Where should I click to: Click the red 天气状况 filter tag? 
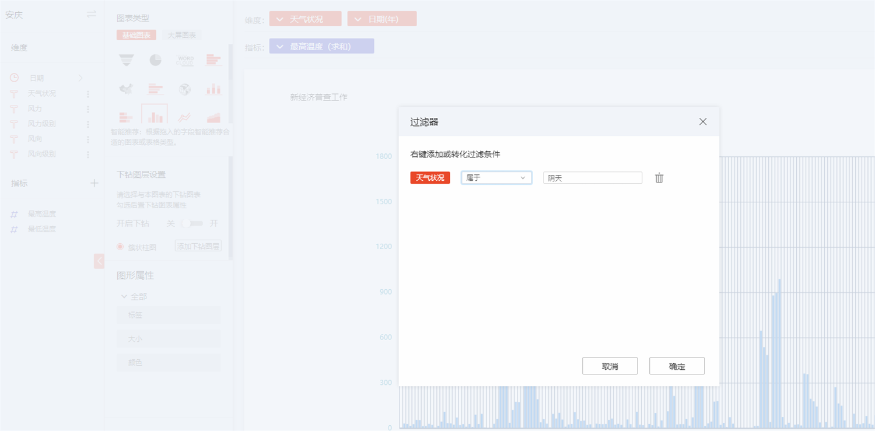[430, 178]
